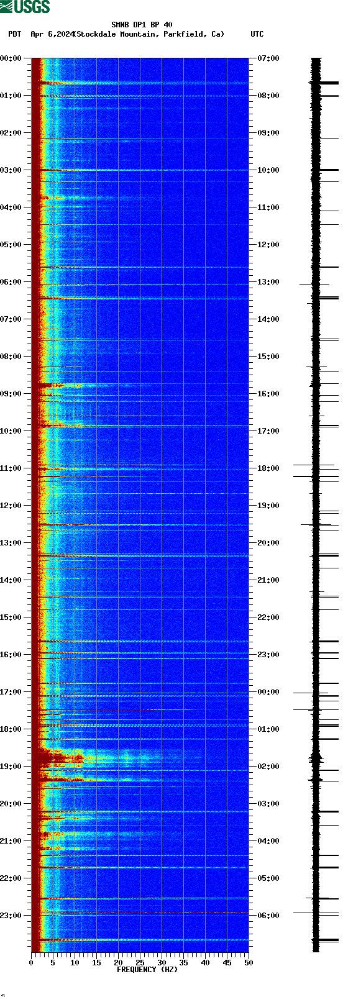Click the 00:00 PDT time label

[11, 58]
